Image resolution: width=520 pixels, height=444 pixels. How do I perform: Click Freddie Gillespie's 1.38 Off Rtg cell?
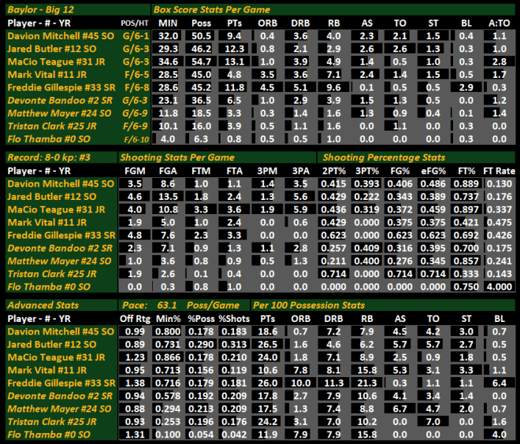click(135, 383)
